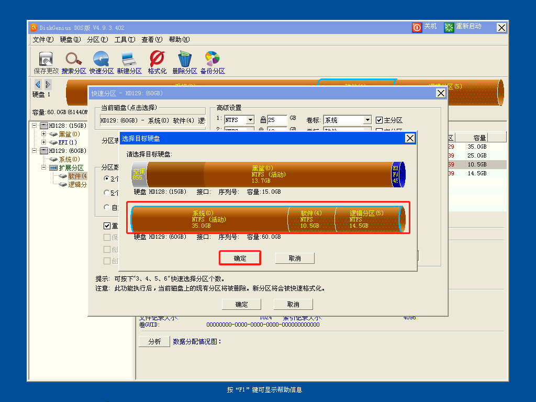The width and height of the screenshot is (536, 402).
Task: Open the NTFS file system dropdown for partition 1
Action: click(250, 120)
